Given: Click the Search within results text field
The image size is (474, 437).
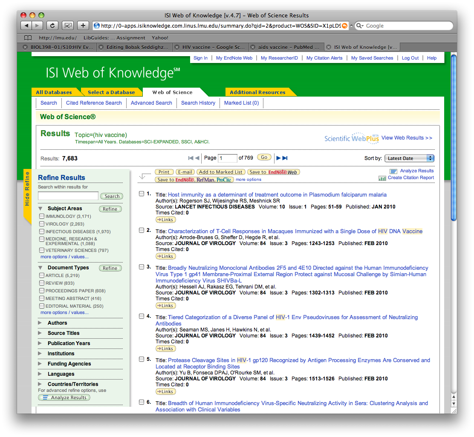Looking at the screenshot, I should coord(68,196).
